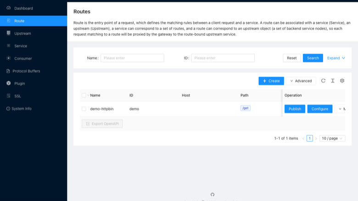Screen dimensions: 358x201
Task: Open the column settings gear icon
Action: click(x=342, y=81)
